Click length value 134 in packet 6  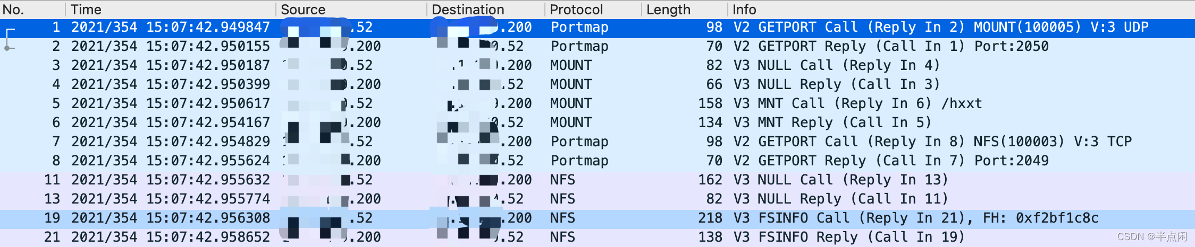point(710,123)
